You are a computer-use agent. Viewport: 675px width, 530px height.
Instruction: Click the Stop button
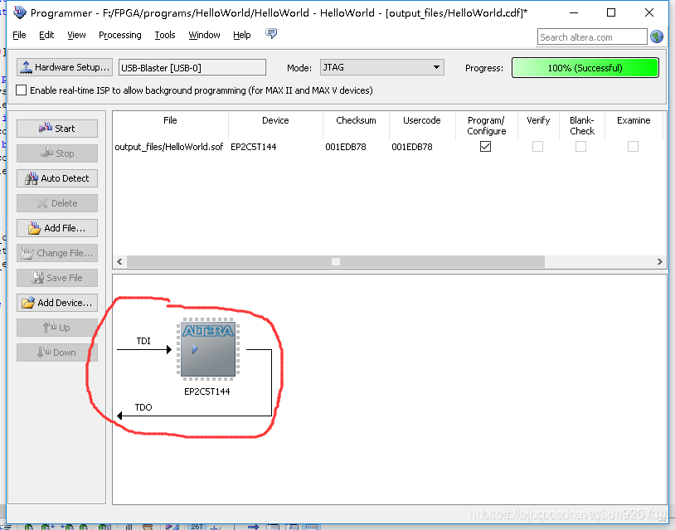57,153
